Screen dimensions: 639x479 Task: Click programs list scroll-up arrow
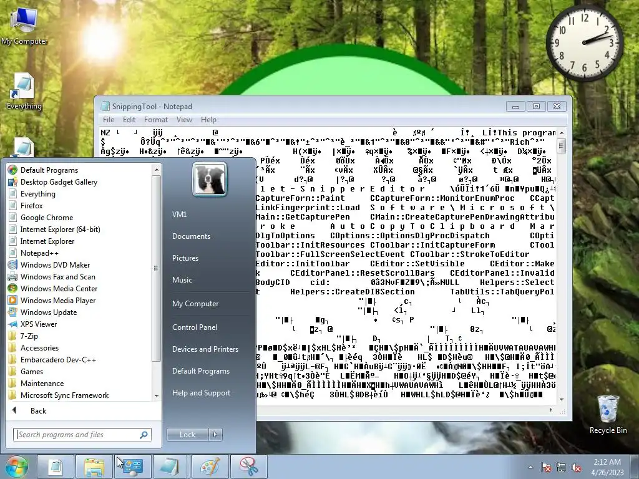point(156,170)
